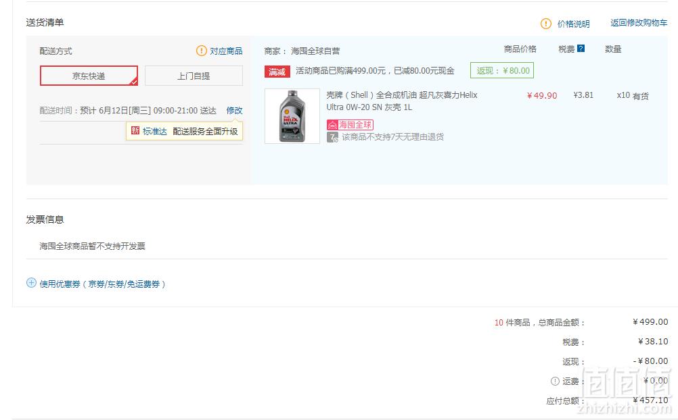Click cashback amount -¥80.00
The image size is (678, 420).
[650, 361]
